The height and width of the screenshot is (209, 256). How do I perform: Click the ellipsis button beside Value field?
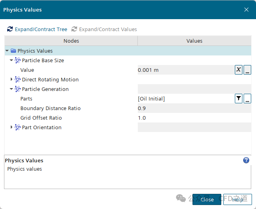[248, 70]
